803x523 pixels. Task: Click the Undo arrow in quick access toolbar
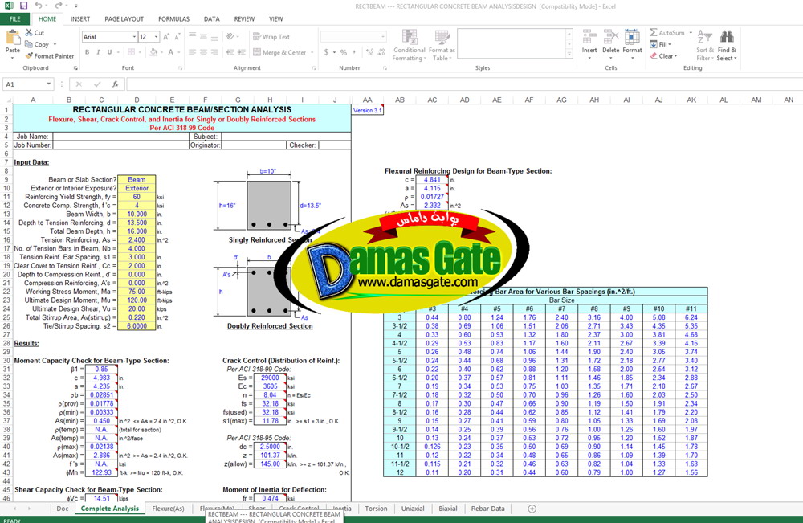pos(39,6)
